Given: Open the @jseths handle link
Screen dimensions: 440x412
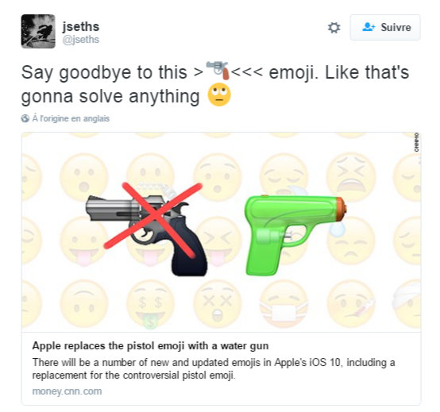Looking at the screenshot, I should coord(81,40).
